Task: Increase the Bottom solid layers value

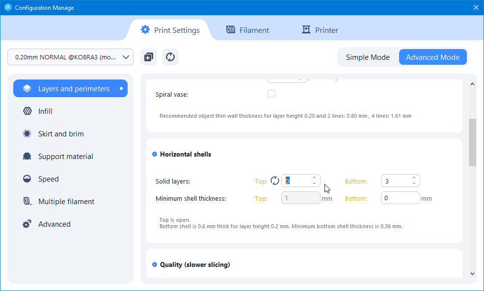Action: [x=414, y=178]
